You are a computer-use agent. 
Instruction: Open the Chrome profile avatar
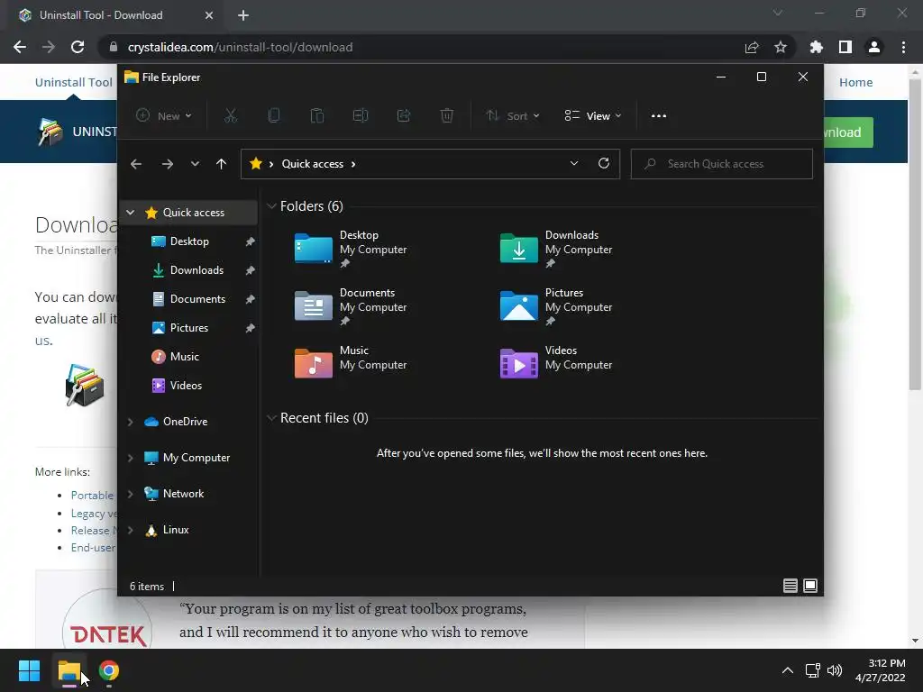click(874, 47)
